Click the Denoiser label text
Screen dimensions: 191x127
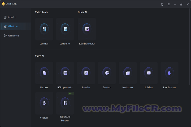point(107,88)
